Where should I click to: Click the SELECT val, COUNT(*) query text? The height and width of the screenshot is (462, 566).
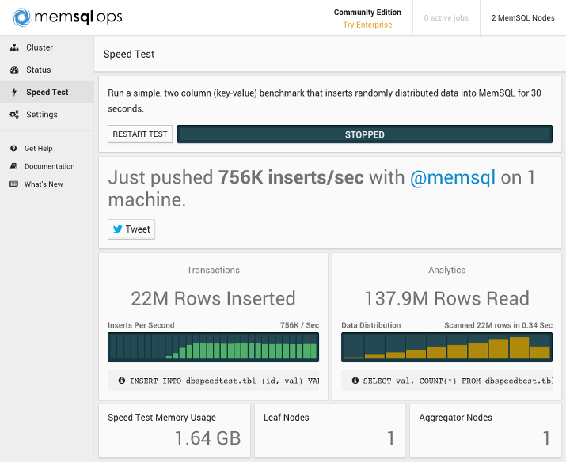[458, 381]
